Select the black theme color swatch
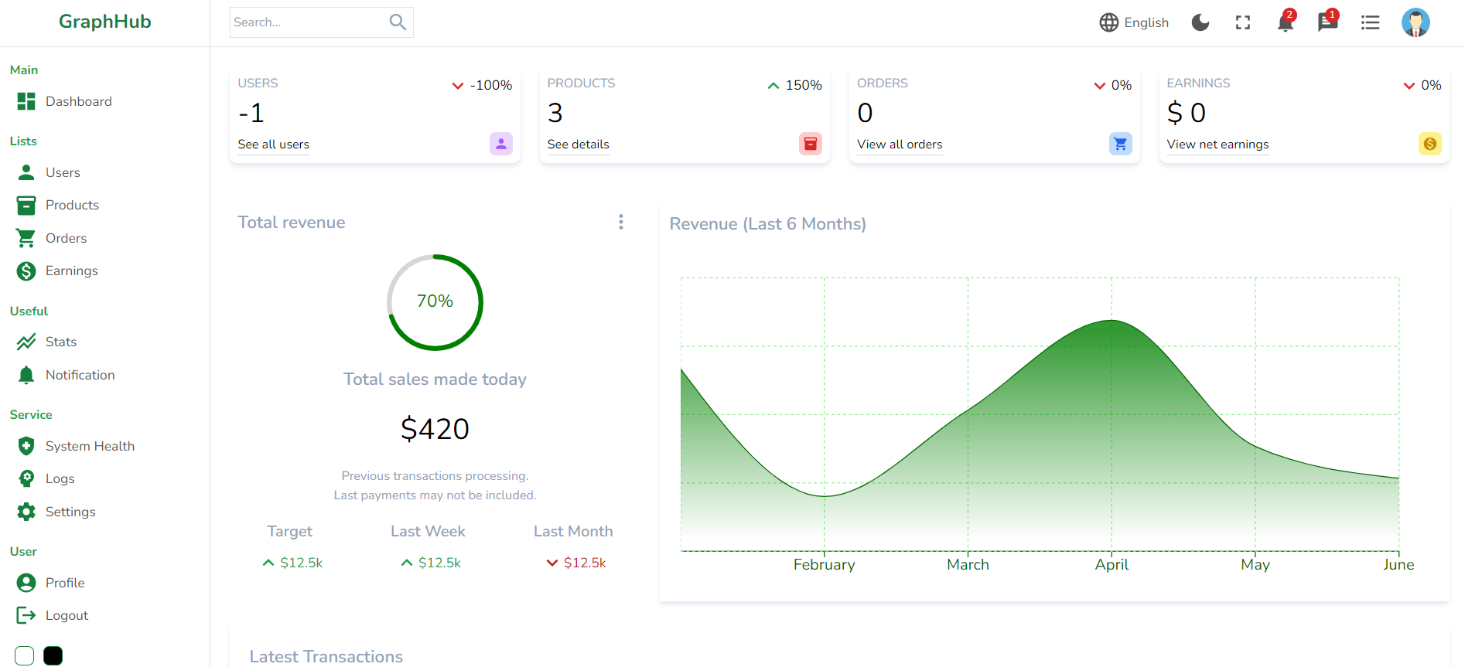 click(x=53, y=655)
